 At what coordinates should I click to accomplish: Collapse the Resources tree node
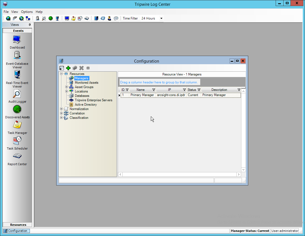(61, 74)
